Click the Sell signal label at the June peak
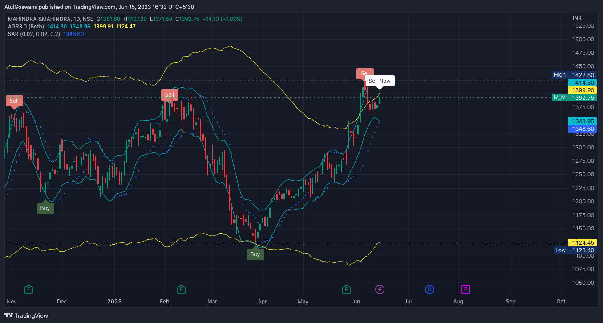This screenshot has height=323, width=603. [365, 73]
